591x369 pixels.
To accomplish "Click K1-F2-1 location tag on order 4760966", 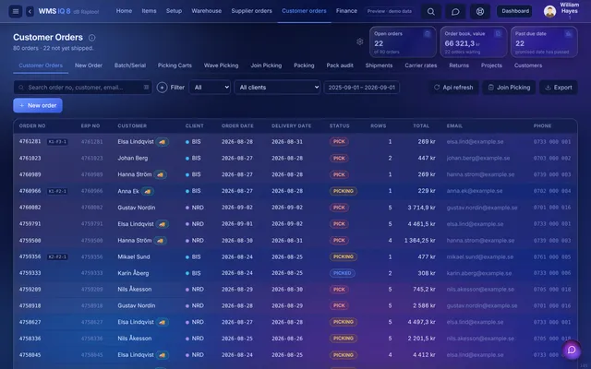I will point(57,191).
